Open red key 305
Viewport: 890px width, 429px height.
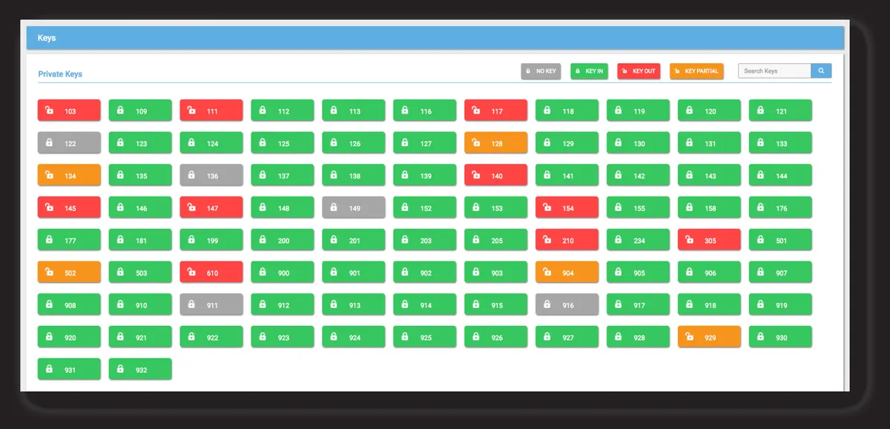coord(709,240)
